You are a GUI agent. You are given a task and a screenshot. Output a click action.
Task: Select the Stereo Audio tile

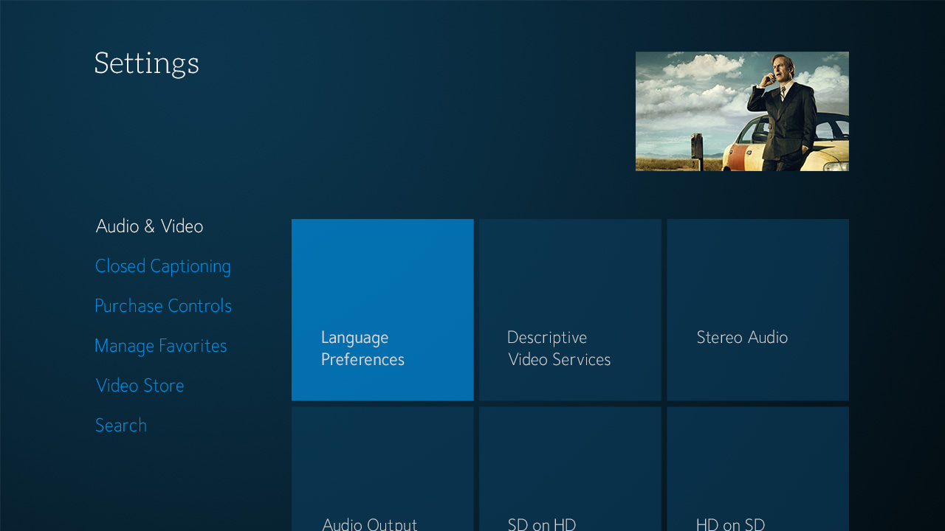757,310
